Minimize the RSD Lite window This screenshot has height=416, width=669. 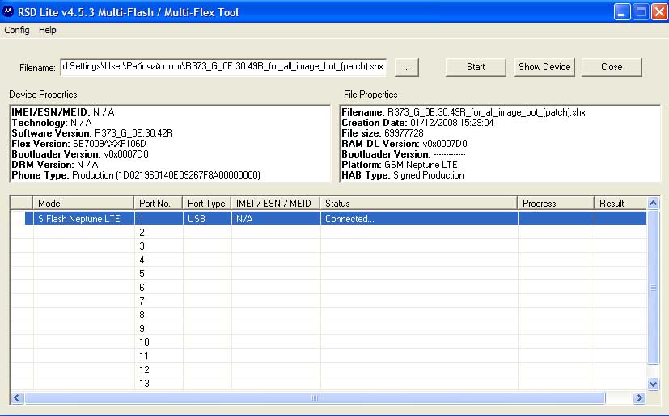pyautogui.click(x=622, y=12)
